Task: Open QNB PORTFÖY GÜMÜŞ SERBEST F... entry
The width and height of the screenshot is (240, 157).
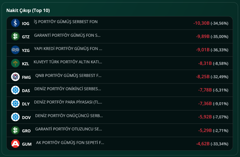Action: (68, 76)
